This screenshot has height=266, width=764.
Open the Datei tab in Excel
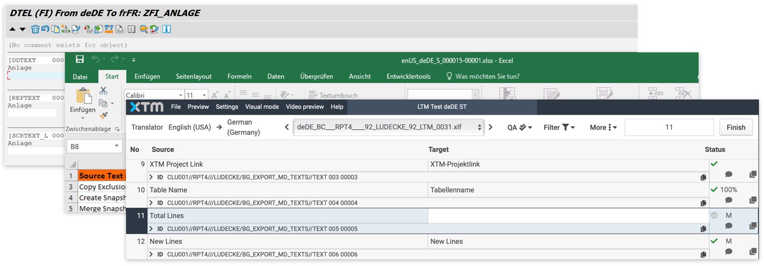(80, 76)
